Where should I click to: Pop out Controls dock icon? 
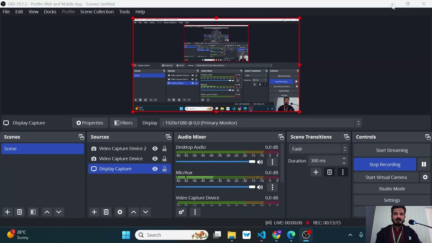428,137
